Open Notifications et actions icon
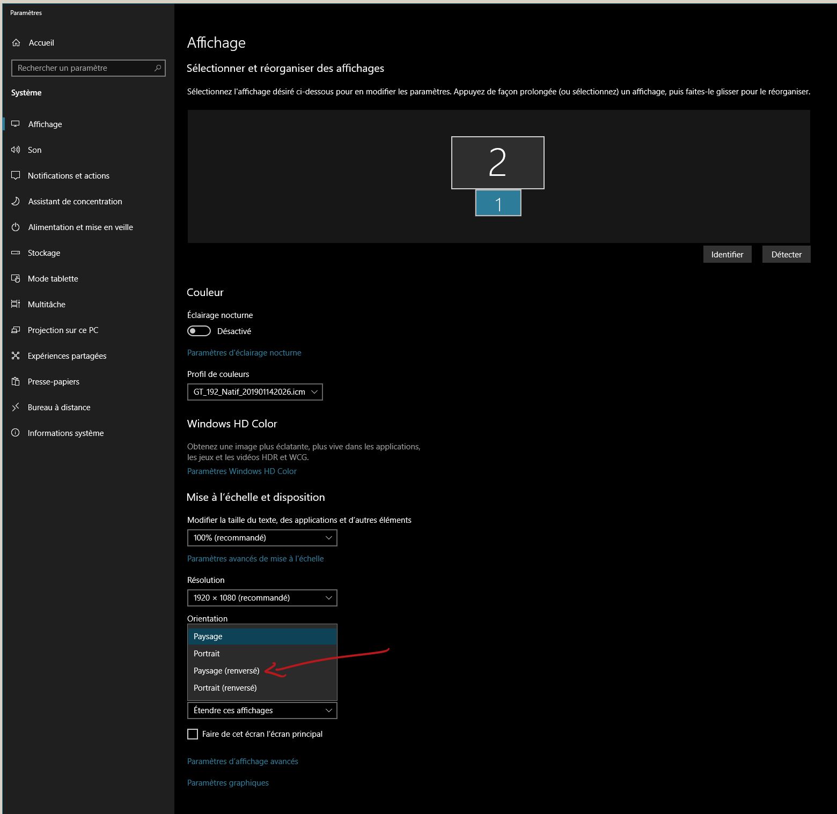Viewport: 837px width, 814px height. [x=16, y=176]
